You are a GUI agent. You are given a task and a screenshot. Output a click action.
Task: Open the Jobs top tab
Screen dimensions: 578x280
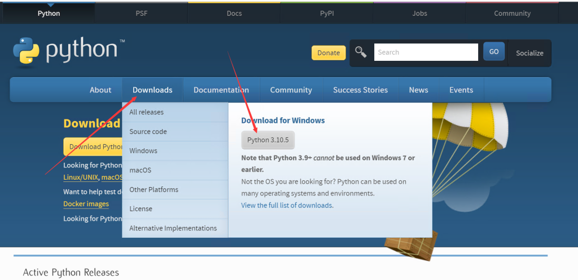click(x=419, y=14)
